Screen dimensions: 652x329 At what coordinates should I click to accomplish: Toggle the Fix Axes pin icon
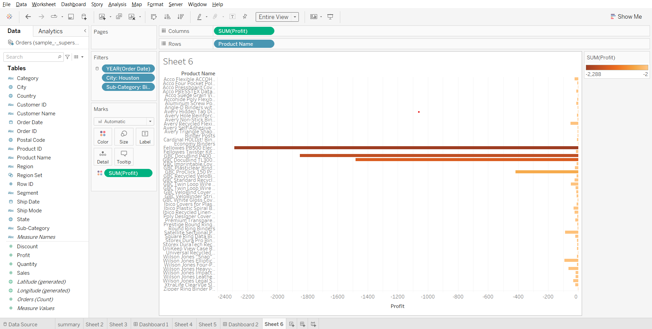(x=245, y=17)
